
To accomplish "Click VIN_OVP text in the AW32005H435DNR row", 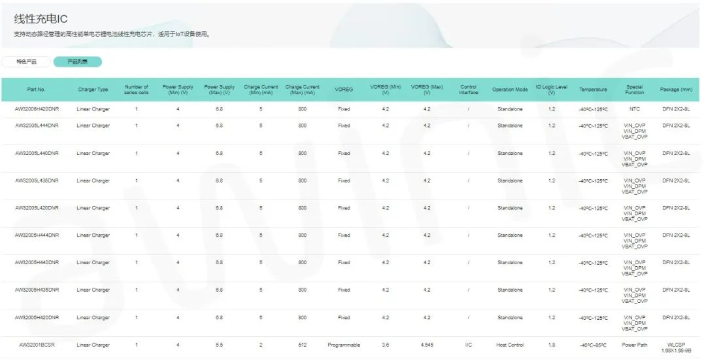I will tap(634, 290).
